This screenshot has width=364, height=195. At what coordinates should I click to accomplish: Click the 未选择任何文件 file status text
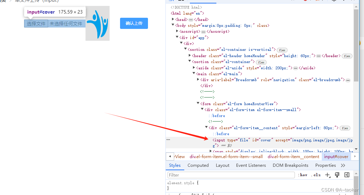(x=66, y=24)
